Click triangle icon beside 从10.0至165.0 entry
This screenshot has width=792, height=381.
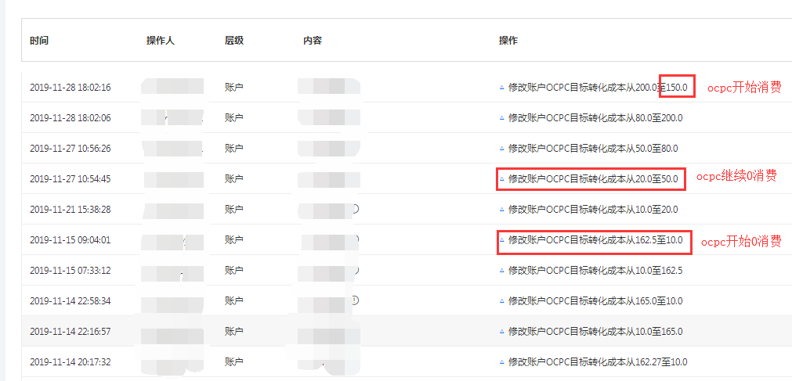pyautogui.click(x=501, y=332)
